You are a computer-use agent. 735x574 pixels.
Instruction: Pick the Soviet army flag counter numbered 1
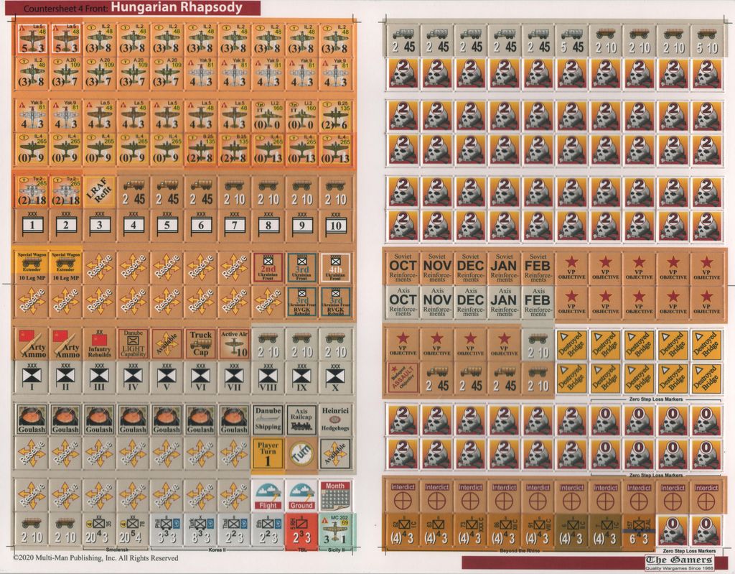[x=32, y=226]
